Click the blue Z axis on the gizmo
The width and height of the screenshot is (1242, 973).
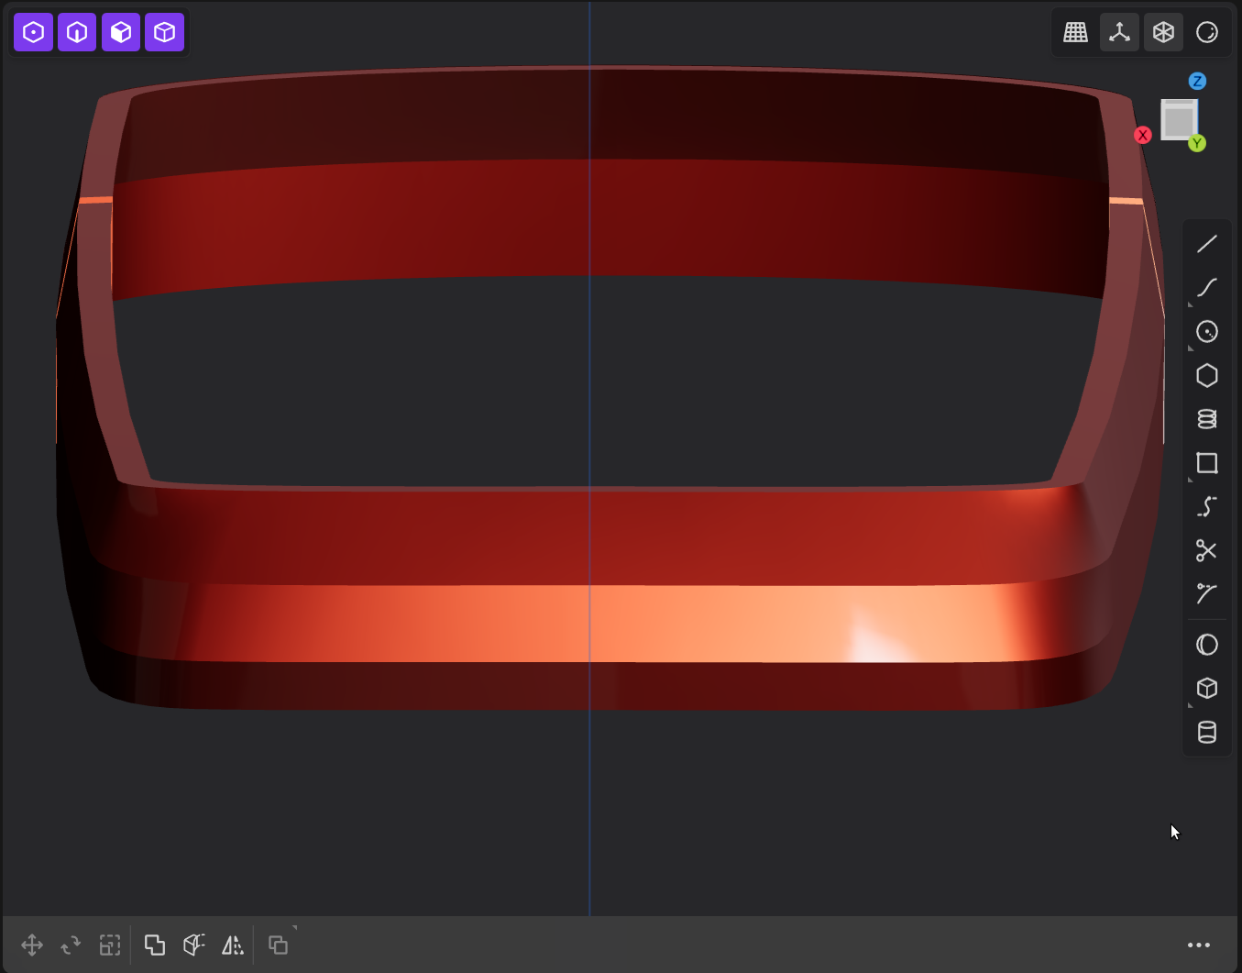(x=1196, y=82)
